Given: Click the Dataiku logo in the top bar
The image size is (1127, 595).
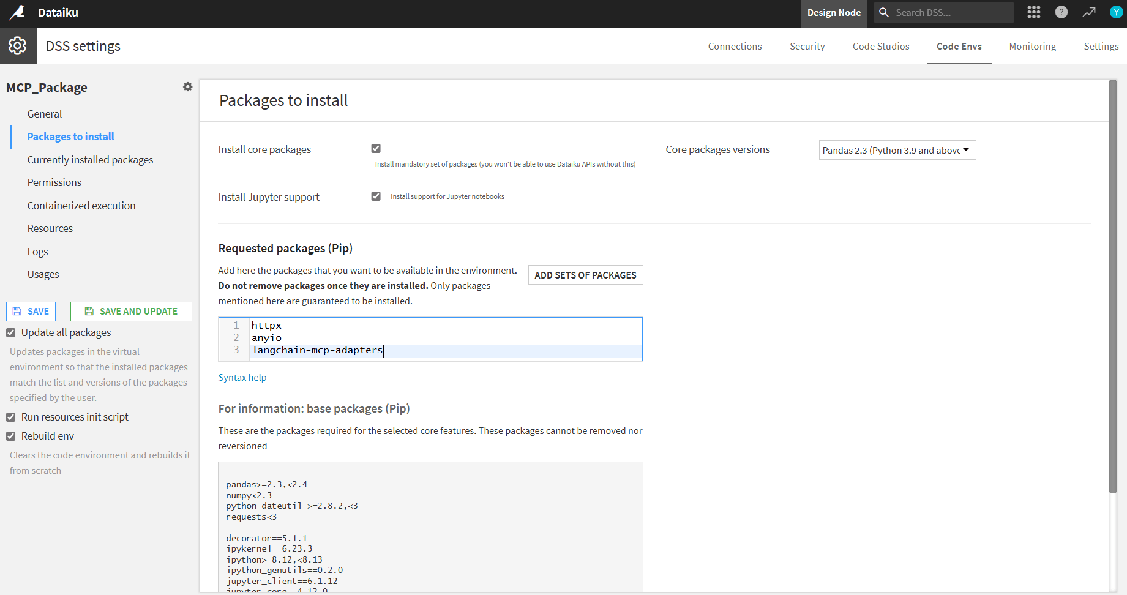Looking at the screenshot, I should point(17,12).
